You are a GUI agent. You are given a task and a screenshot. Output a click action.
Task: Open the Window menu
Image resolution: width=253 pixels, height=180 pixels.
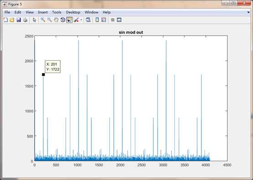pyautogui.click(x=91, y=12)
